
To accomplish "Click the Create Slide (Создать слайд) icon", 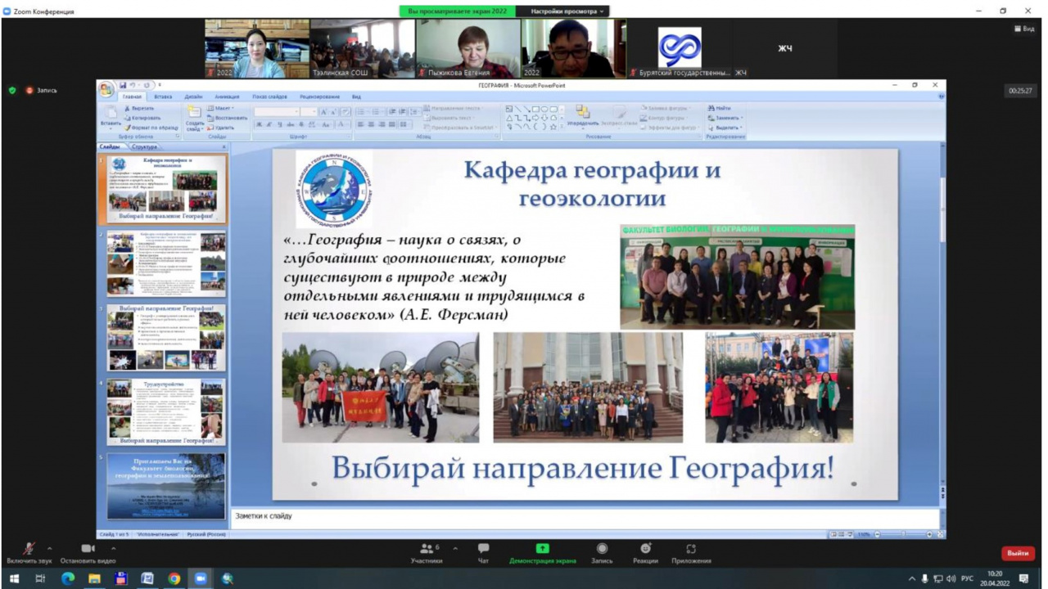I will 194,115.
